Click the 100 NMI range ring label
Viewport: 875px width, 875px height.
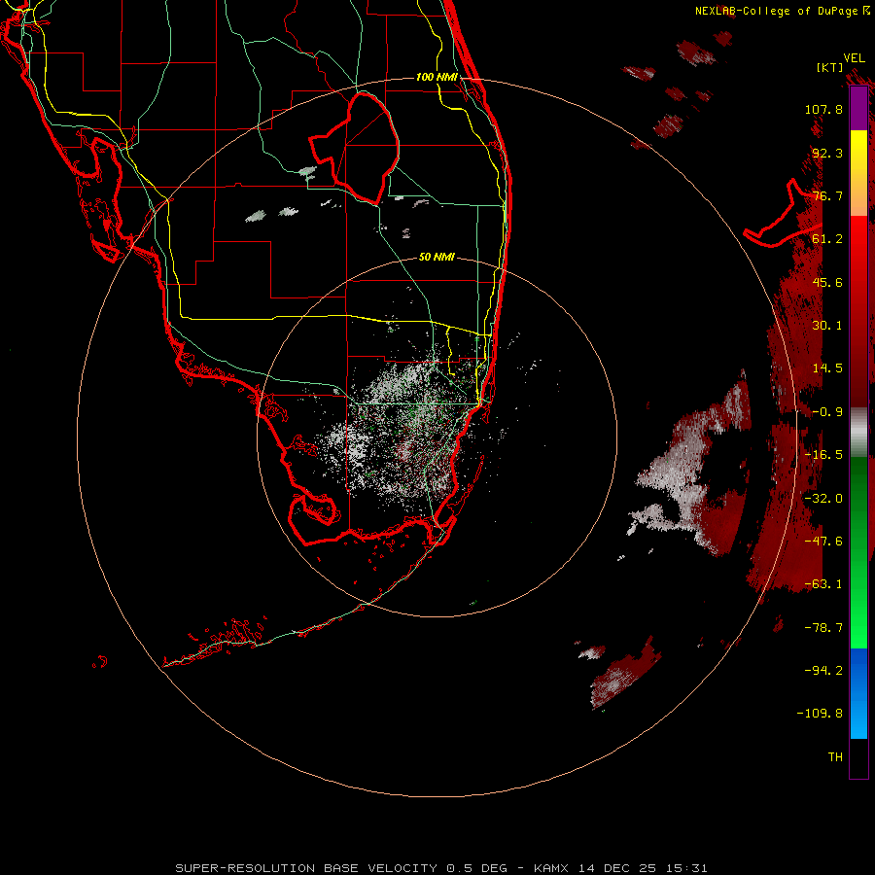pyautogui.click(x=437, y=77)
